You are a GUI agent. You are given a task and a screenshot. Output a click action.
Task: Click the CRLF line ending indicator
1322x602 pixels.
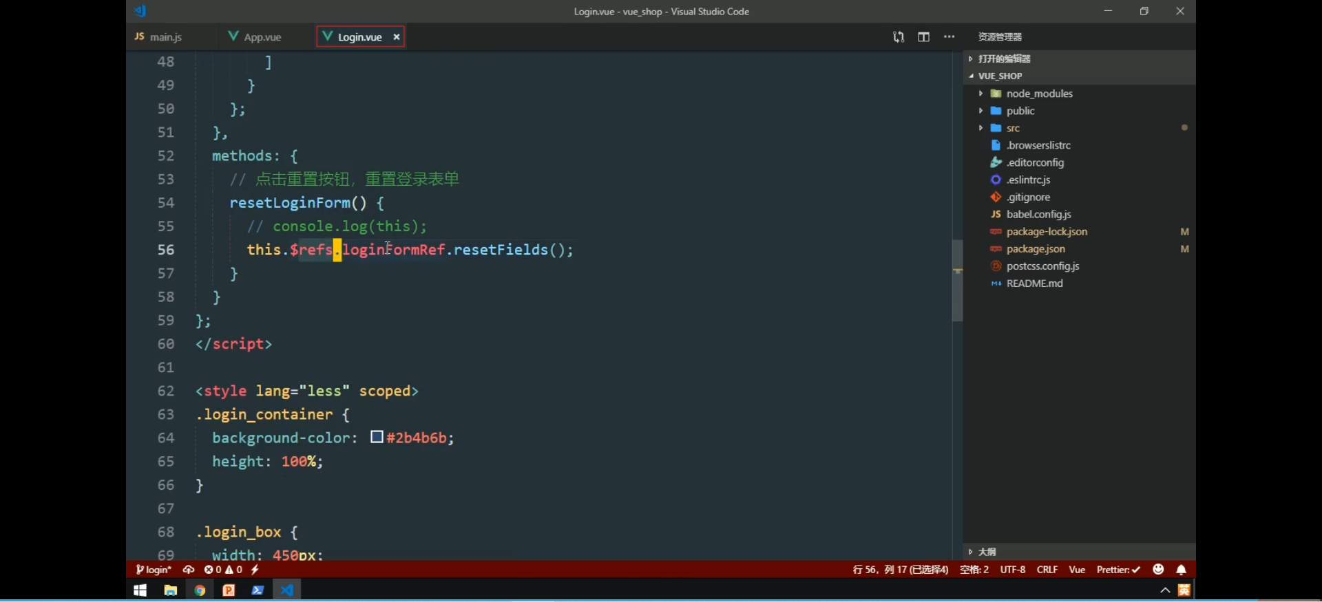1047,570
